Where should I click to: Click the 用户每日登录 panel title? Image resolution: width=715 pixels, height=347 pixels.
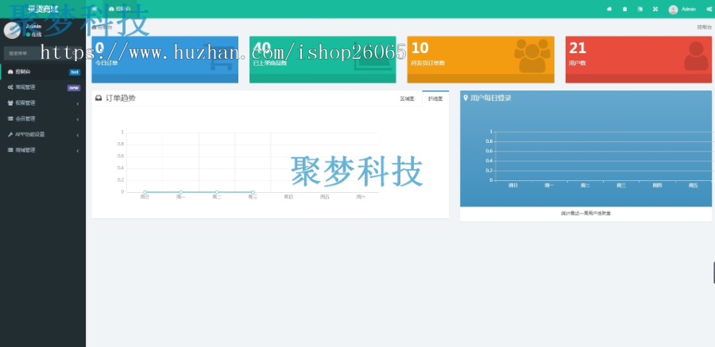click(x=491, y=98)
